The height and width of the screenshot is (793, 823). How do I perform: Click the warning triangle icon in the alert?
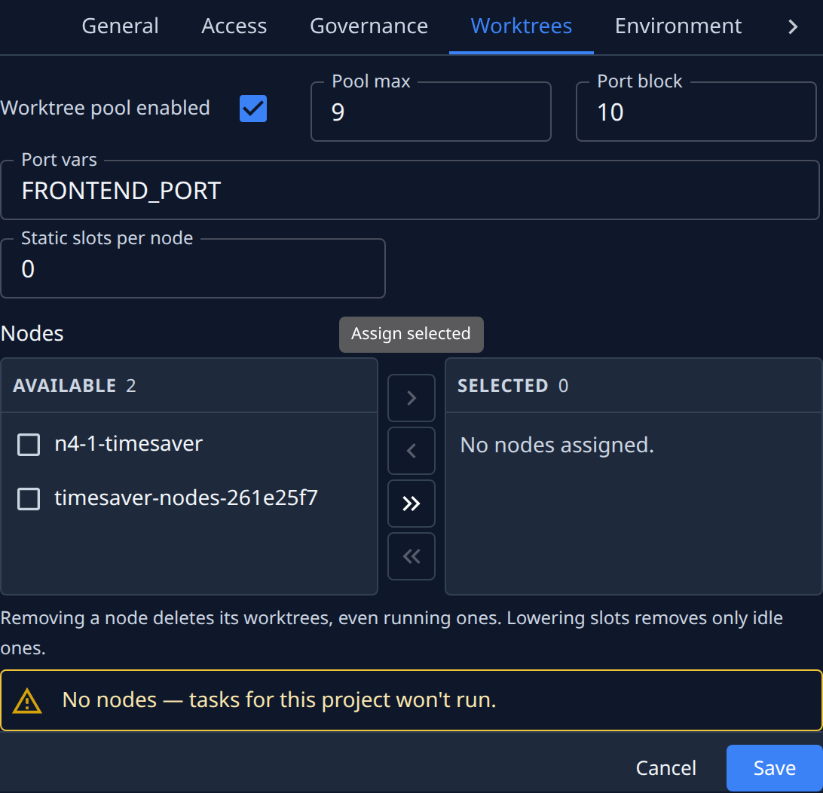(x=27, y=701)
